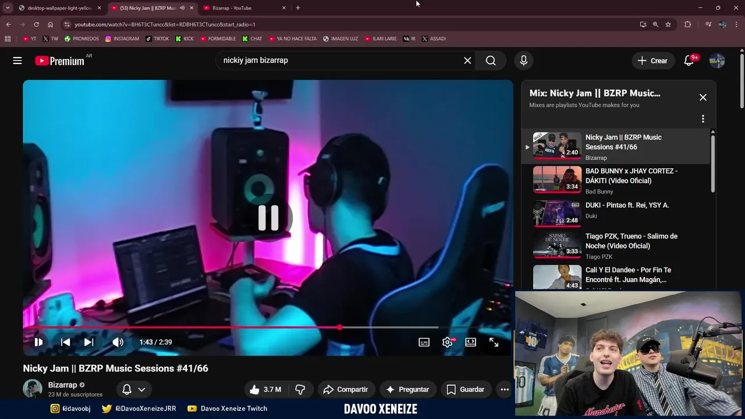Screen dimensions: 745x419
Task: Mute audio on the Nicky Jam tab
Action: pos(182,8)
